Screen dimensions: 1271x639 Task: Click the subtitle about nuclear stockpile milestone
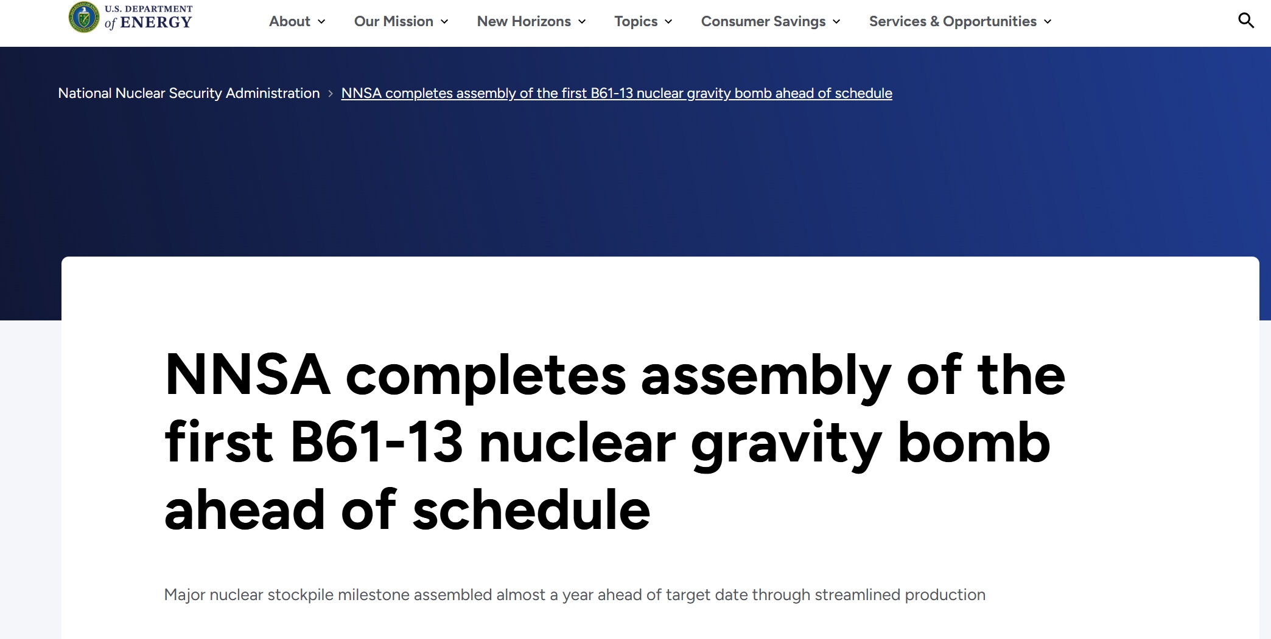click(575, 595)
